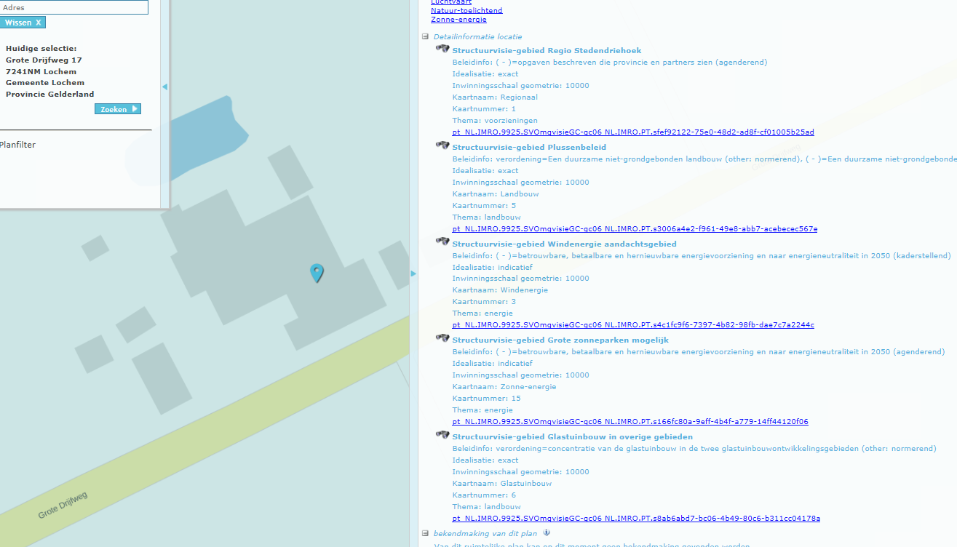Click text 'Kaartnaam: Glastuinbouw'
The image size is (957, 547).
tap(501, 484)
